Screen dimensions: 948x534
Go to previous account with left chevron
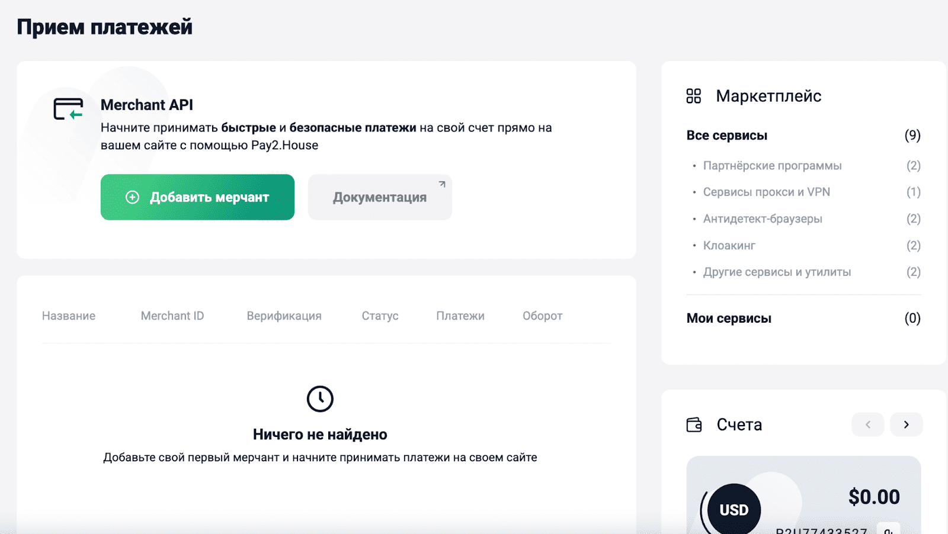[867, 424]
